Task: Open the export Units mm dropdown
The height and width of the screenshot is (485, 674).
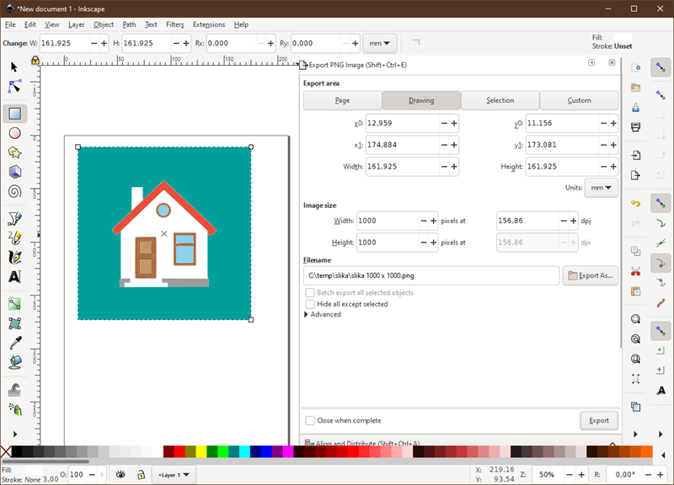Action: coord(601,188)
